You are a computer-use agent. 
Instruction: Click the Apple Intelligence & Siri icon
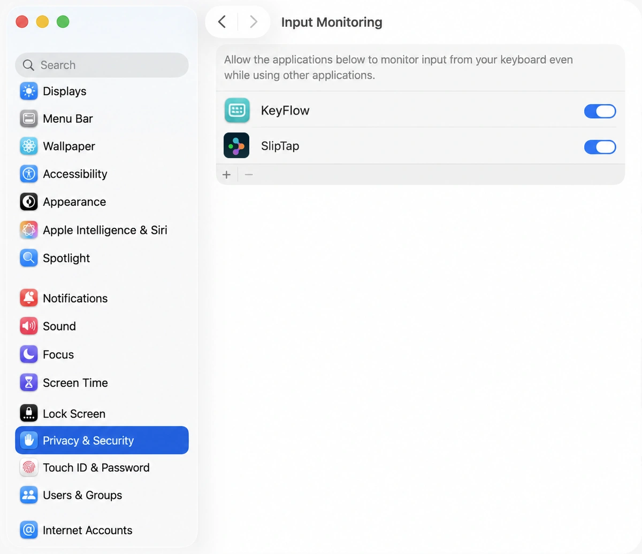(29, 230)
